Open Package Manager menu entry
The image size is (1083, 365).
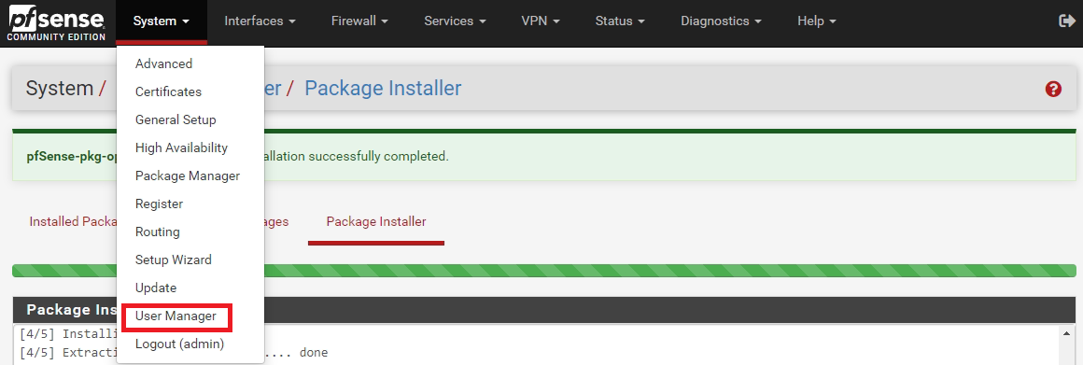coord(188,175)
